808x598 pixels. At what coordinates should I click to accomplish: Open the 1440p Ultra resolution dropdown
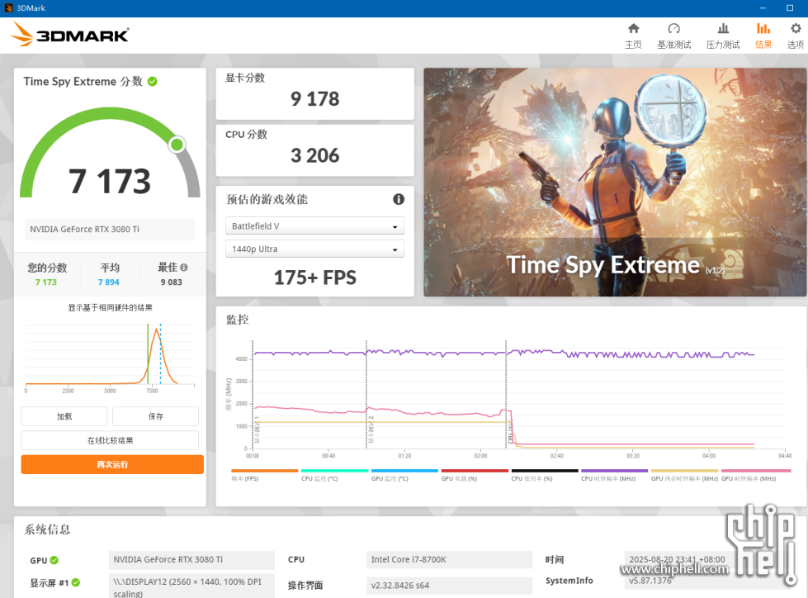tap(314, 249)
